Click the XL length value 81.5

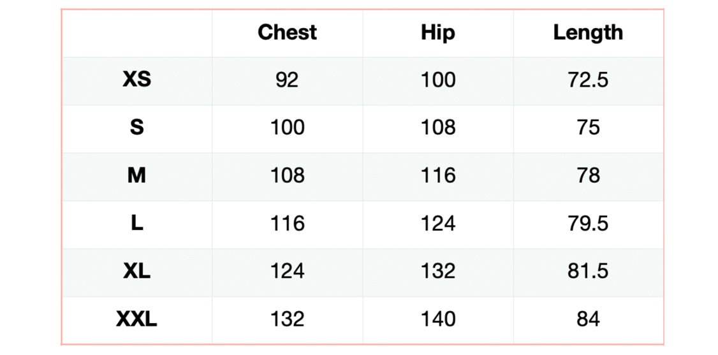pyautogui.click(x=587, y=272)
